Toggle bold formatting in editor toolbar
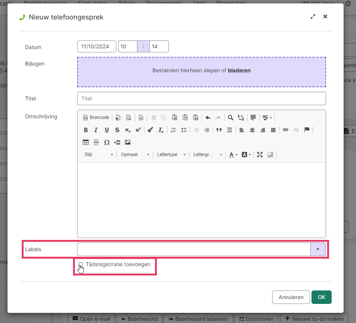The width and height of the screenshot is (356, 323). point(86,130)
